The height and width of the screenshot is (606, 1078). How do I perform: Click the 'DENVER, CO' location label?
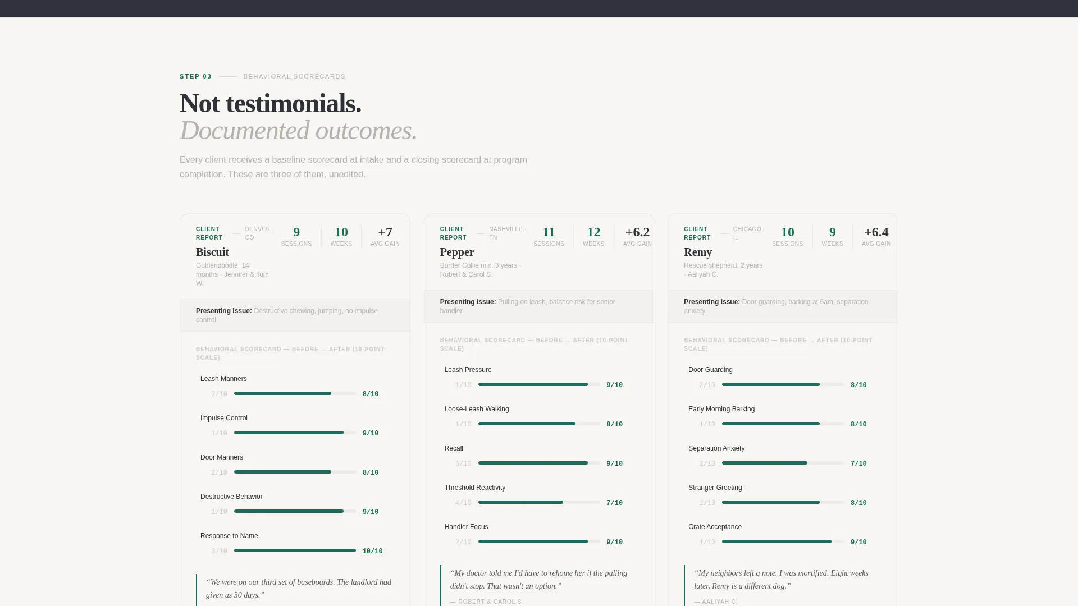point(258,233)
